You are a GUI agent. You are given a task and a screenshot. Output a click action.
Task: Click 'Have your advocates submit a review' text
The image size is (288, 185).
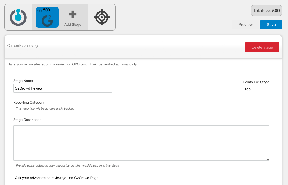[72, 64]
